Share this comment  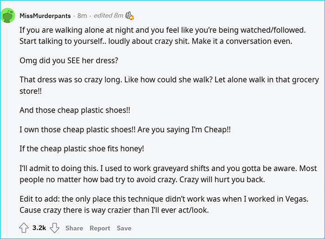tap(74, 228)
